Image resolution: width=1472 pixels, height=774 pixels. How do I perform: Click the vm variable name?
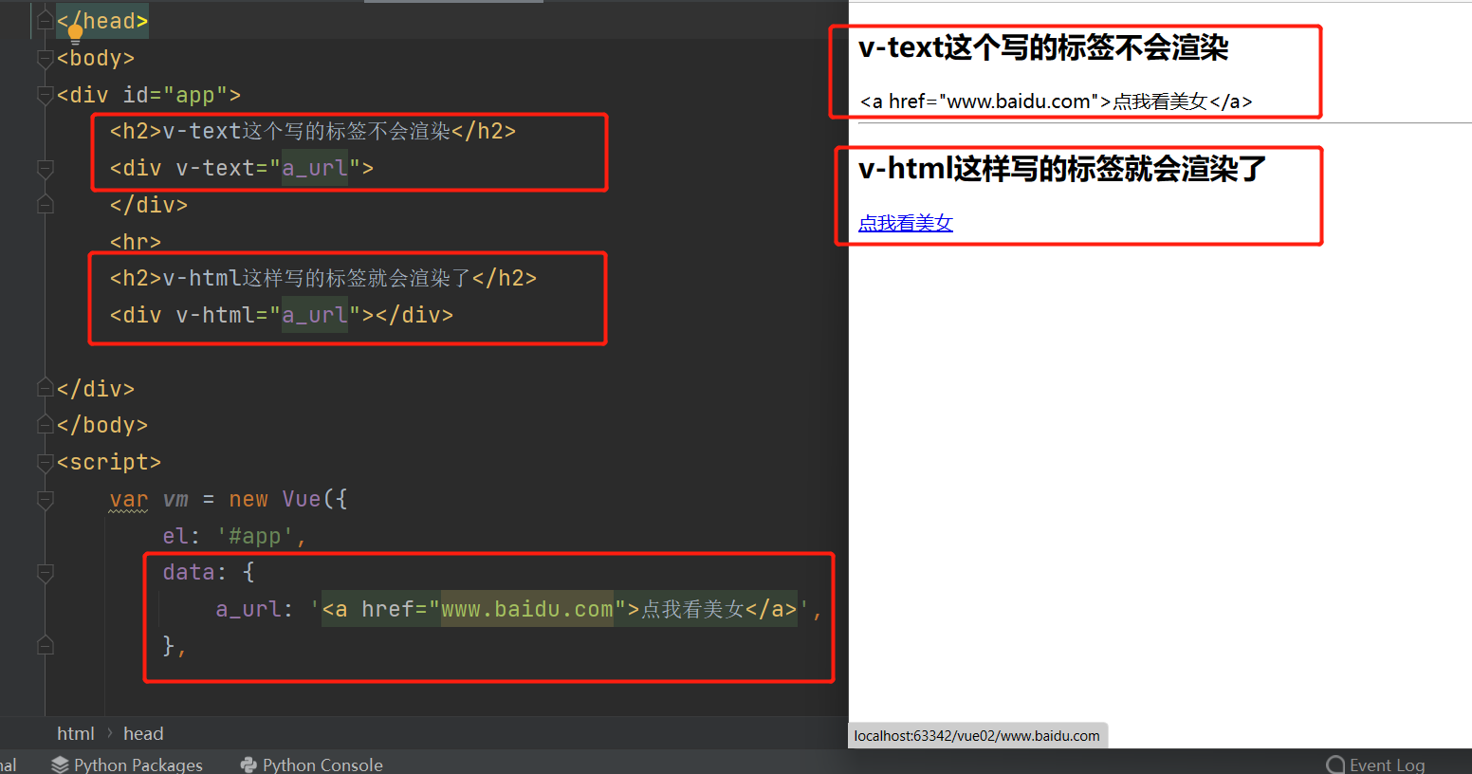coord(175,499)
